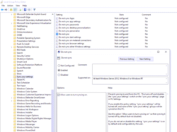Toggle Show/Hide console tree icon
The width and height of the screenshot is (177, 132).
pos(15,10)
